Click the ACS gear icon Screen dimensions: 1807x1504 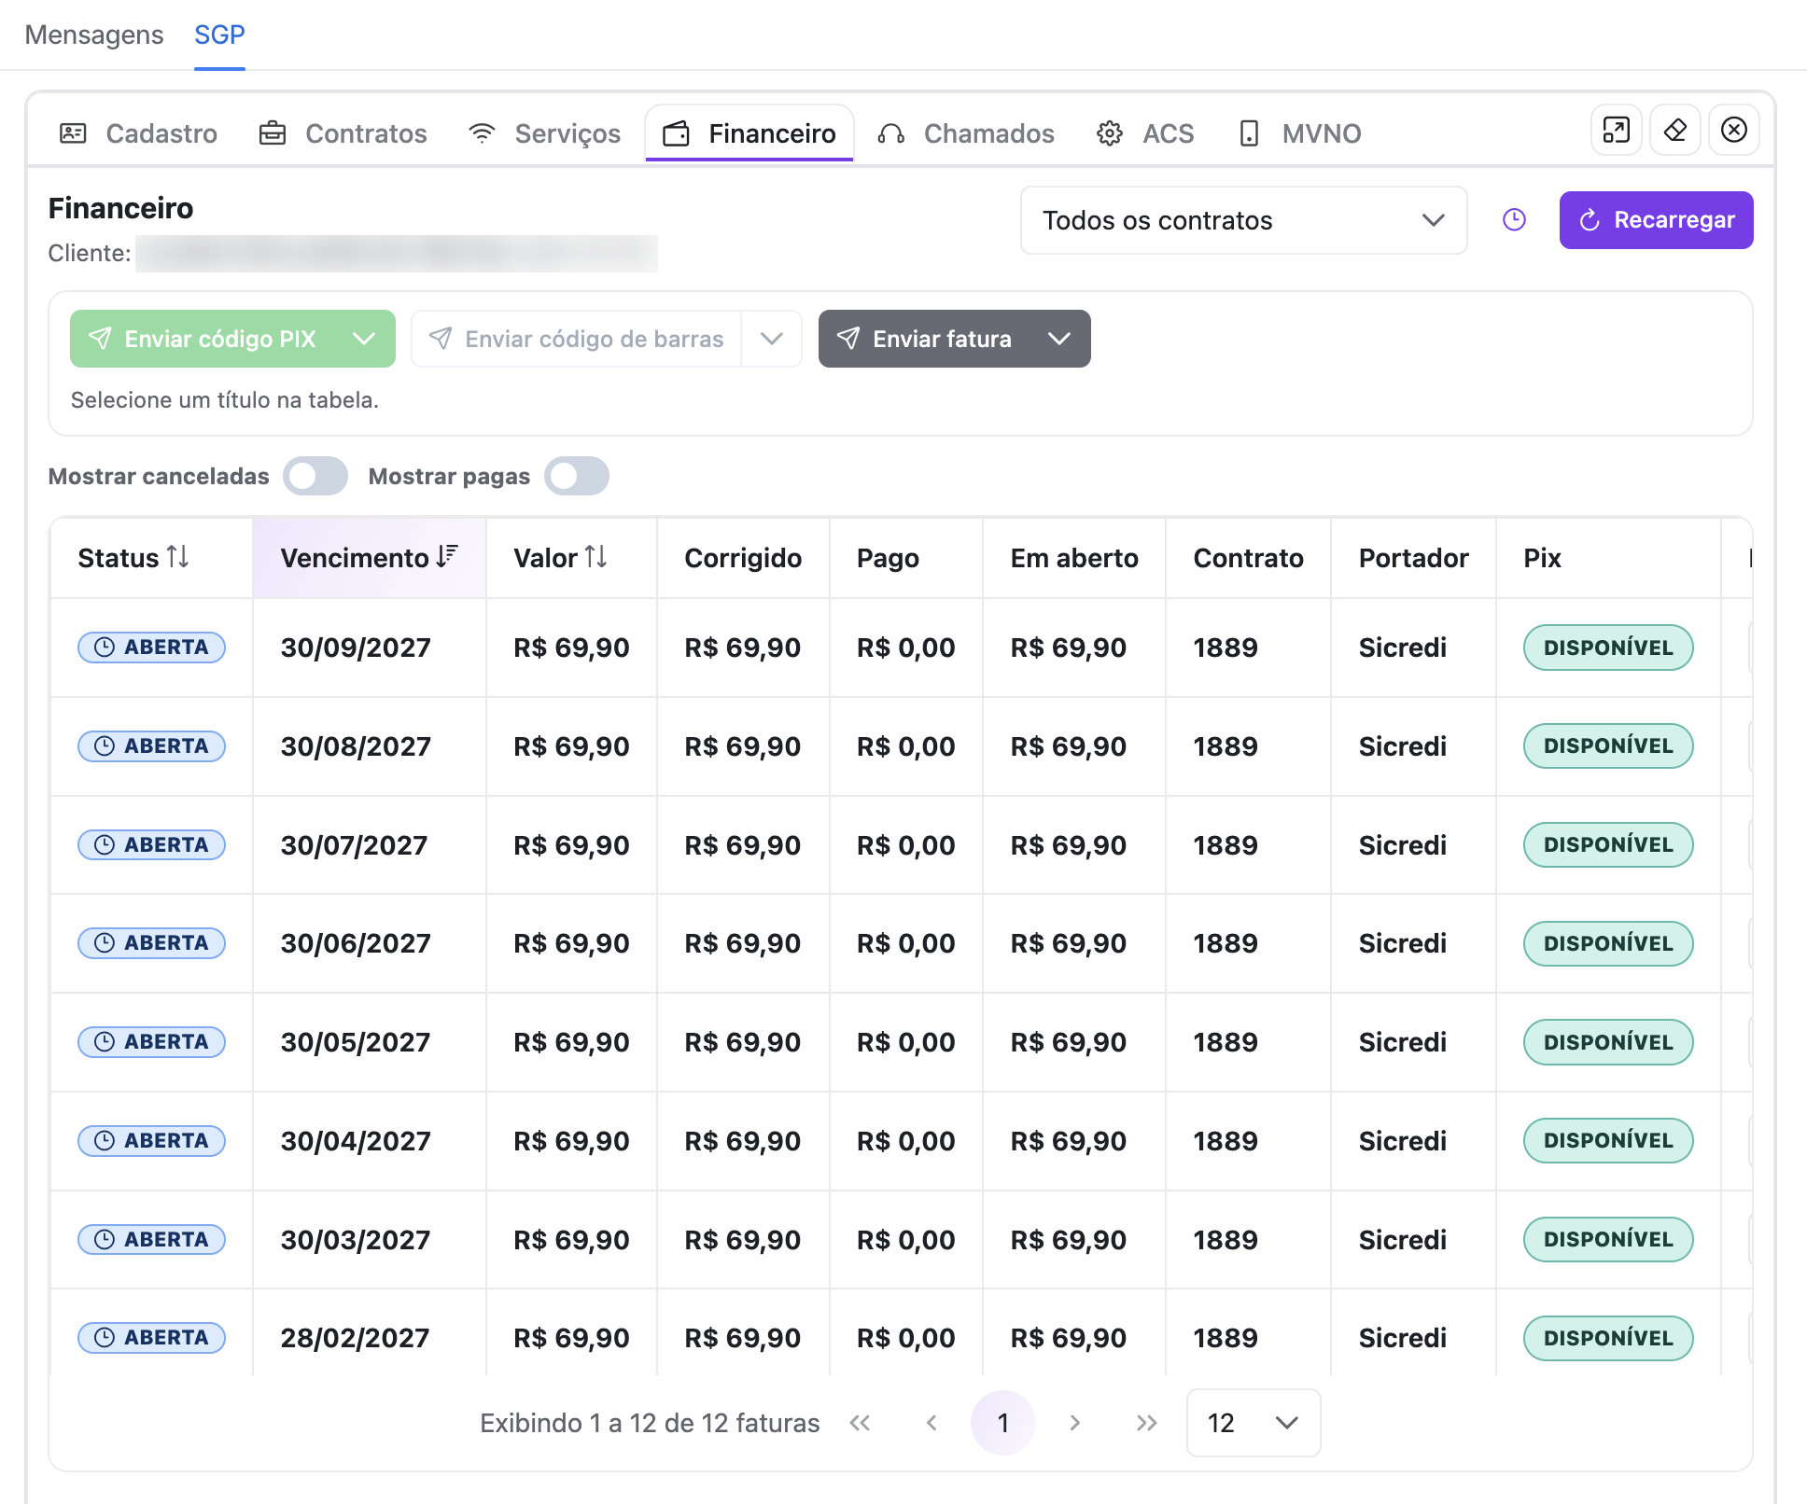point(1110,133)
